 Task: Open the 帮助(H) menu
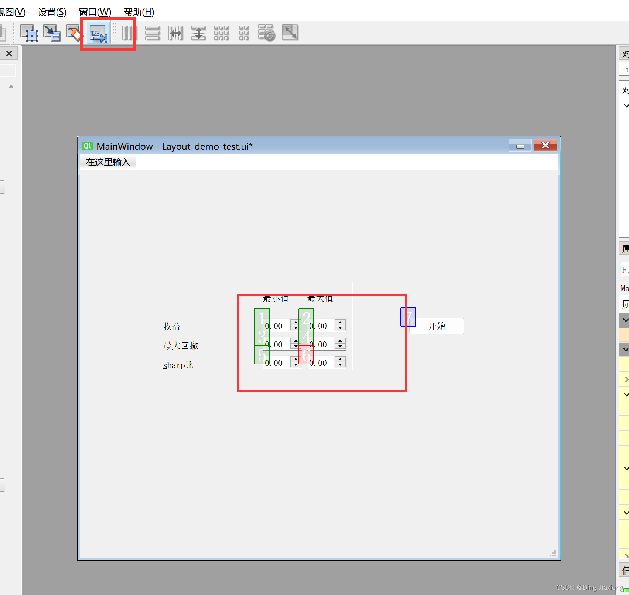coord(139,12)
